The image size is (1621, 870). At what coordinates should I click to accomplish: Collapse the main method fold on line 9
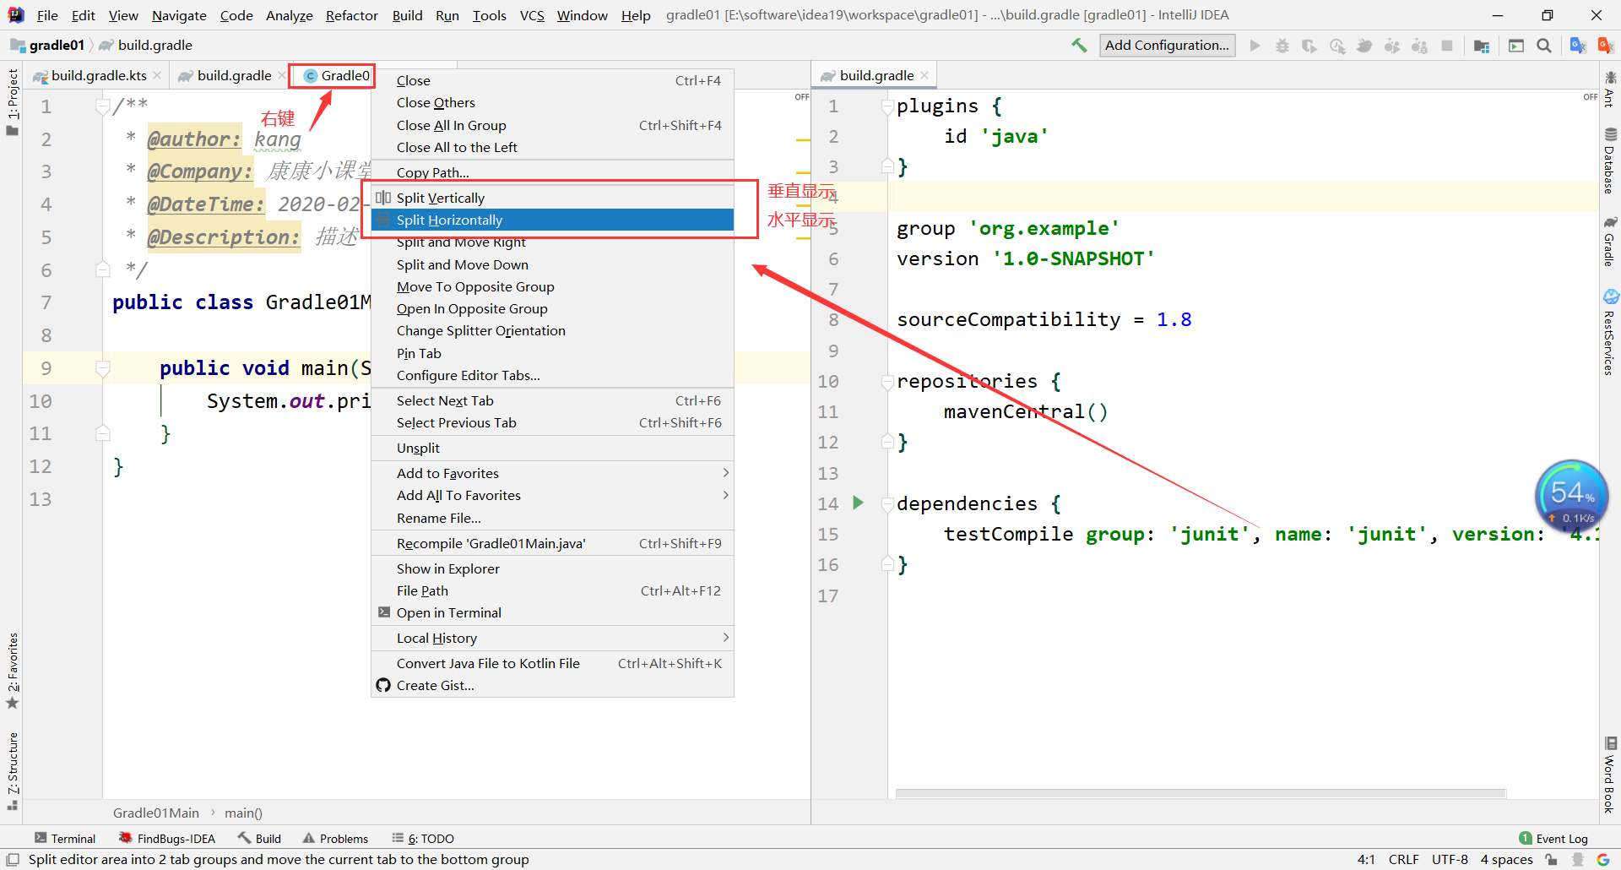click(x=102, y=368)
